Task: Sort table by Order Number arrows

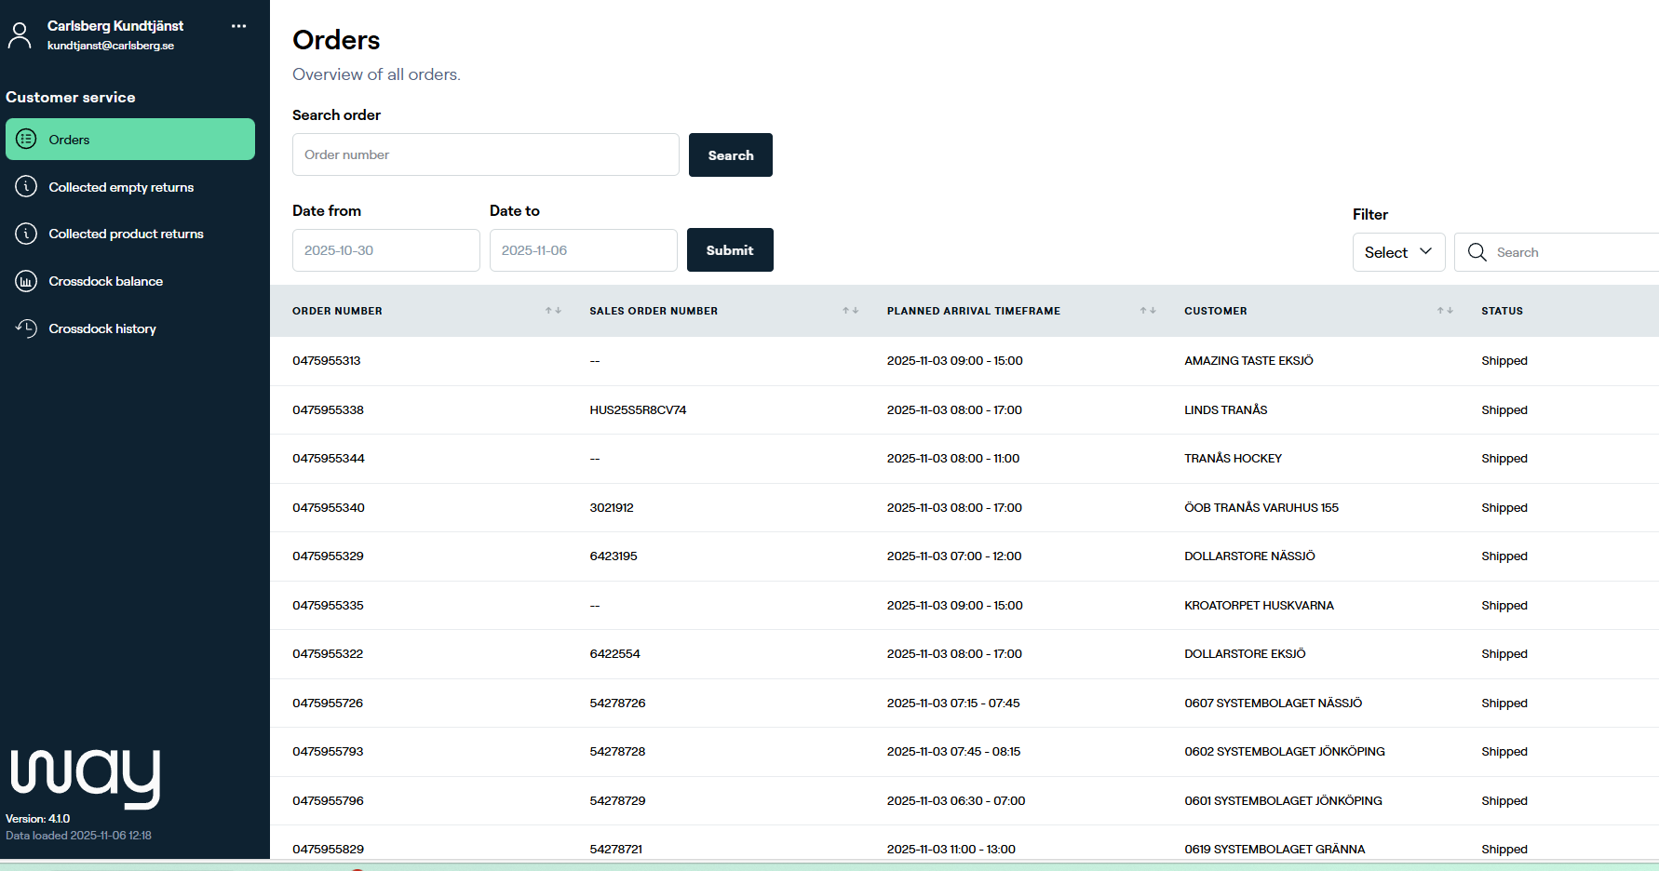Action: click(x=553, y=311)
